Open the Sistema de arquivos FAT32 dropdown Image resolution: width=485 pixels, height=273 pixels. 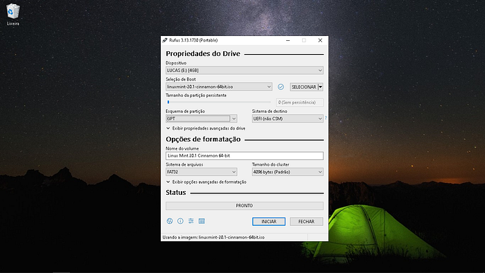click(x=202, y=172)
